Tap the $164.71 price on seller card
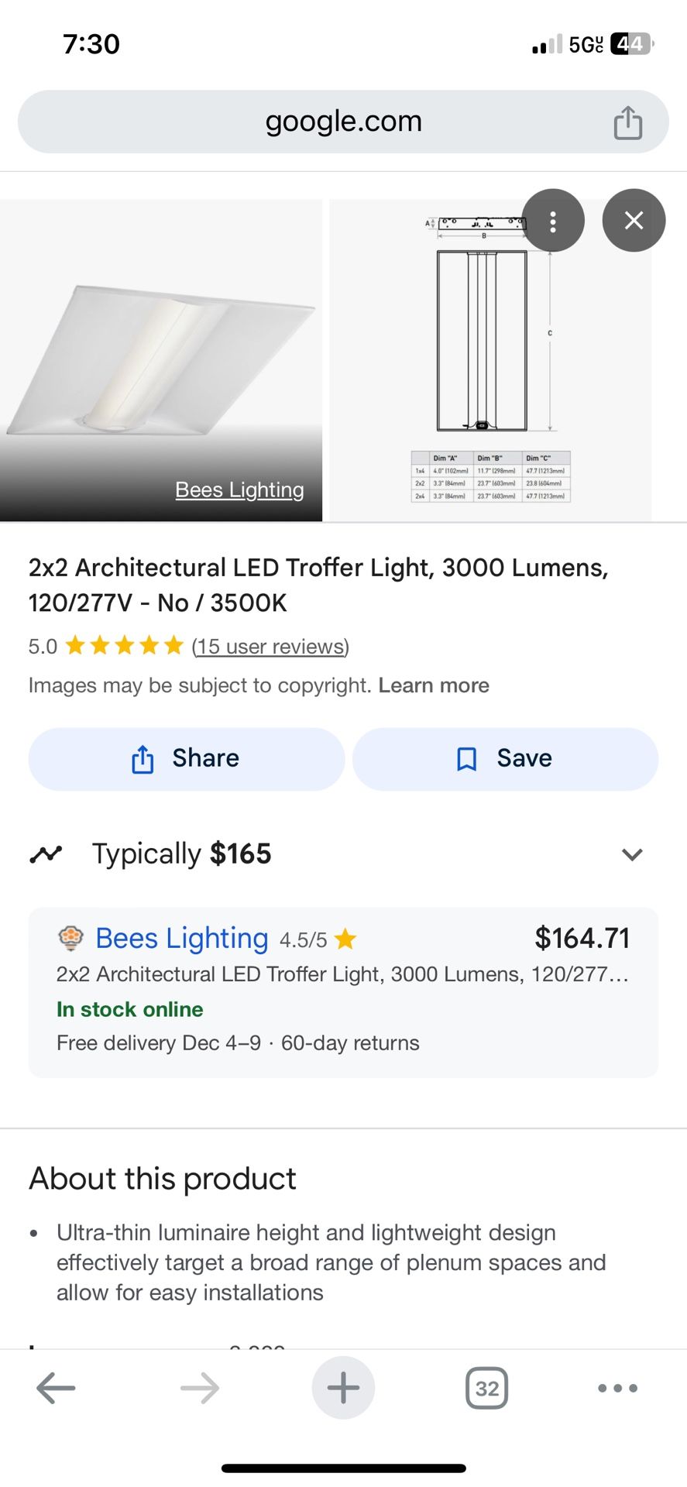Image resolution: width=687 pixels, height=1487 pixels. click(582, 939)
